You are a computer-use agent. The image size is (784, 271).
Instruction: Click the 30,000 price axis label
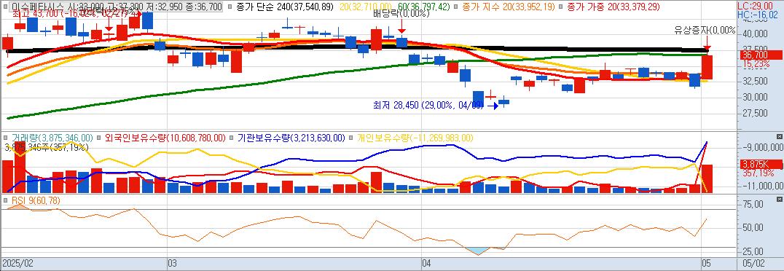tap(755, 97)
